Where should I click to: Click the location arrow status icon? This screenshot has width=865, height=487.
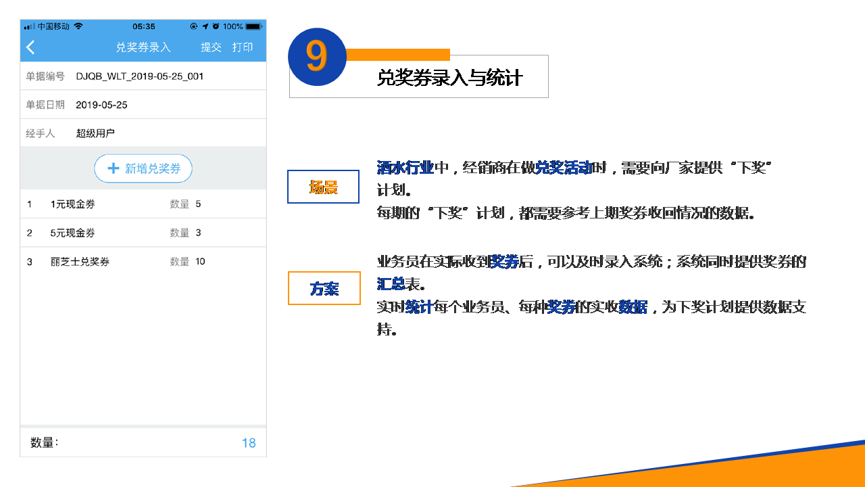coord(205,26)
